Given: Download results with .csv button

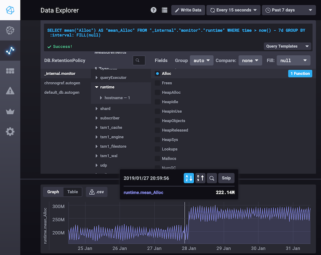Looking at the screenshot, I should (97, 192).
